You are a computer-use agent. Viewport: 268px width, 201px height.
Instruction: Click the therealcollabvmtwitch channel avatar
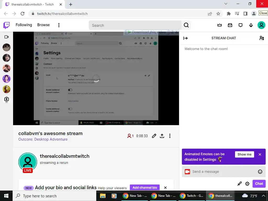pyautogui.click(x=28, y=162)
